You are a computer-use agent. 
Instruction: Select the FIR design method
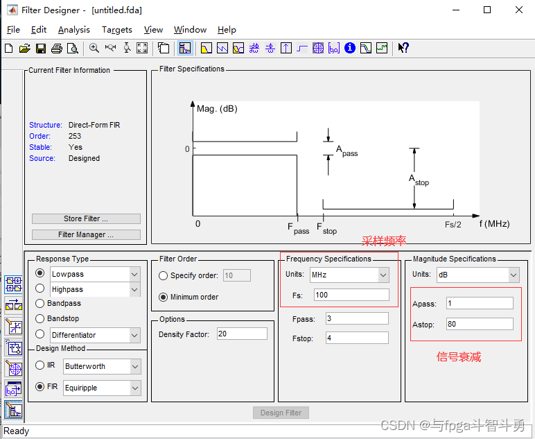pyautogui.click(x=40, y=387)
